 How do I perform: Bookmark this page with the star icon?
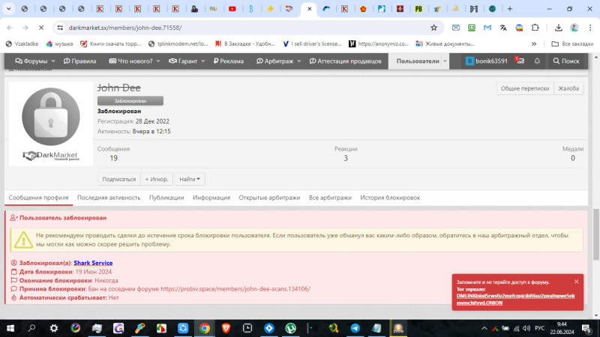pyautogui.click(x=433, y=28)
